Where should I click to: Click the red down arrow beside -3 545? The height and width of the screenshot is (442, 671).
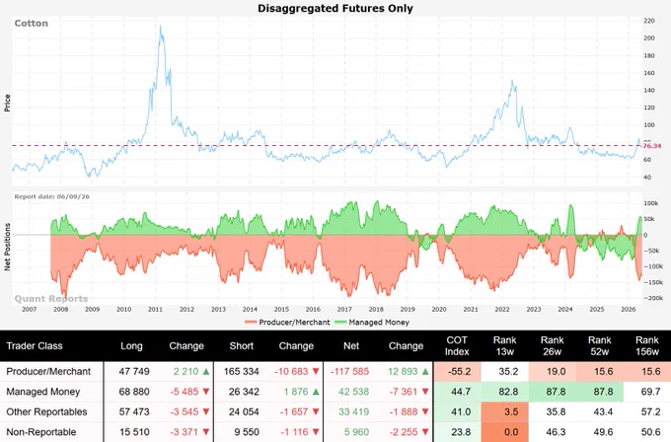pyautogui.click(x=206, y=412)
